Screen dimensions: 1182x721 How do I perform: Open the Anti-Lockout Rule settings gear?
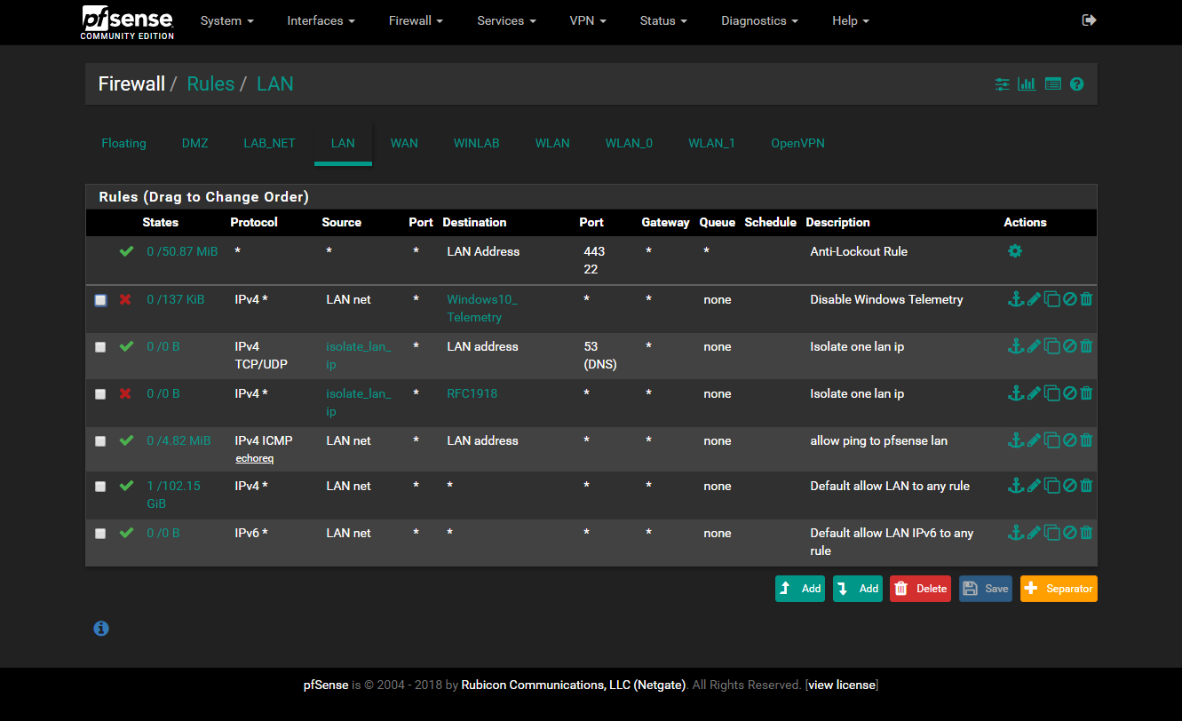pos(1015,251)
